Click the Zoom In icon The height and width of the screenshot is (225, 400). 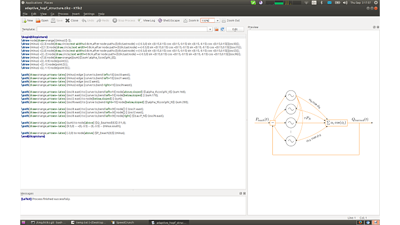(185, 20)
